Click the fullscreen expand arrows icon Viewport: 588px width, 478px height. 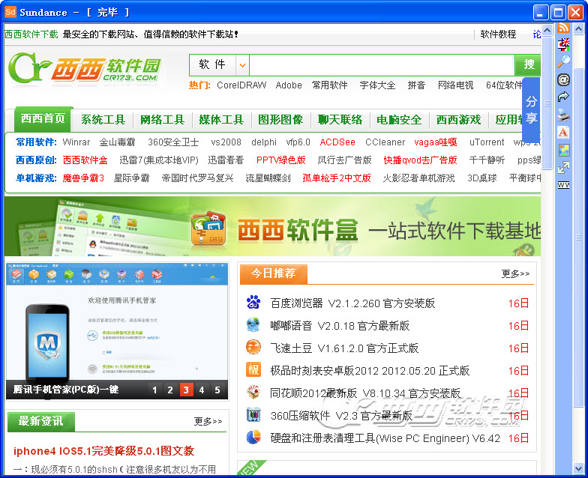pos(563,168)
